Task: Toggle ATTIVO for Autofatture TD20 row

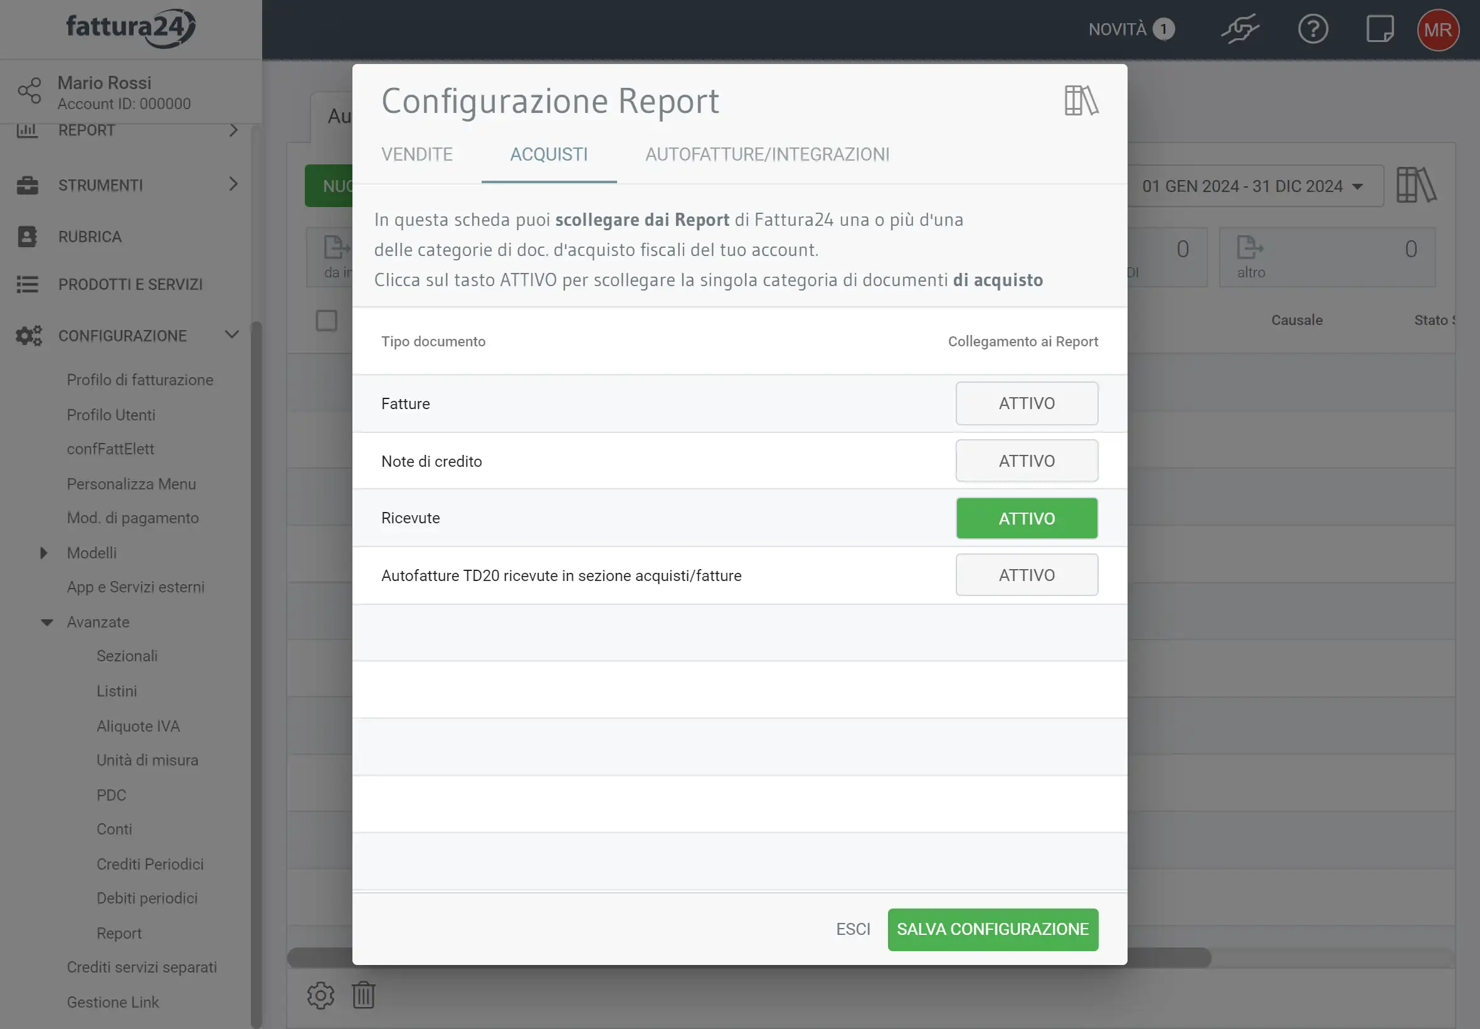Action: [1027, 575]
